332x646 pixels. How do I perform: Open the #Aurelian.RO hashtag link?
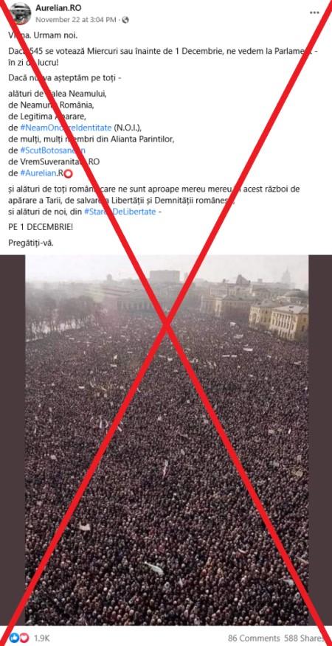tap(41, 173)
